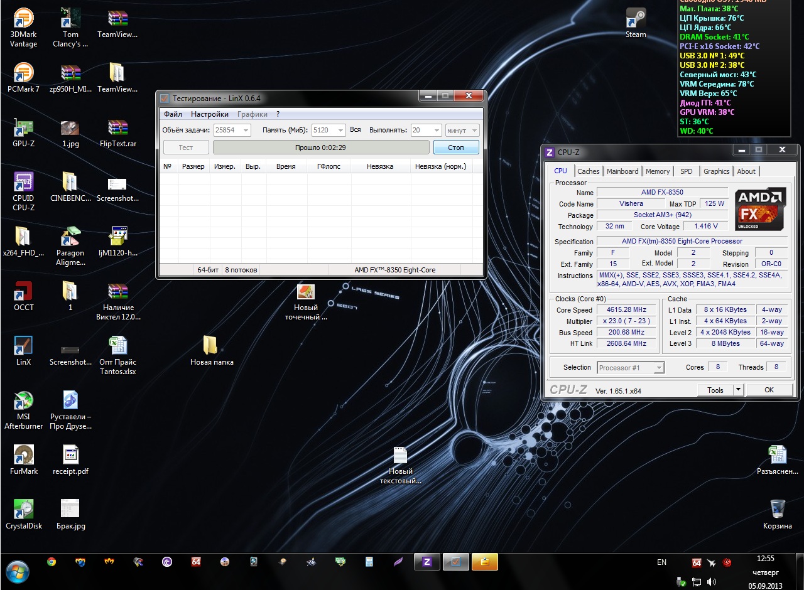
Task: Open the Файл menu in LinX
Action: (x=173, y=114)
